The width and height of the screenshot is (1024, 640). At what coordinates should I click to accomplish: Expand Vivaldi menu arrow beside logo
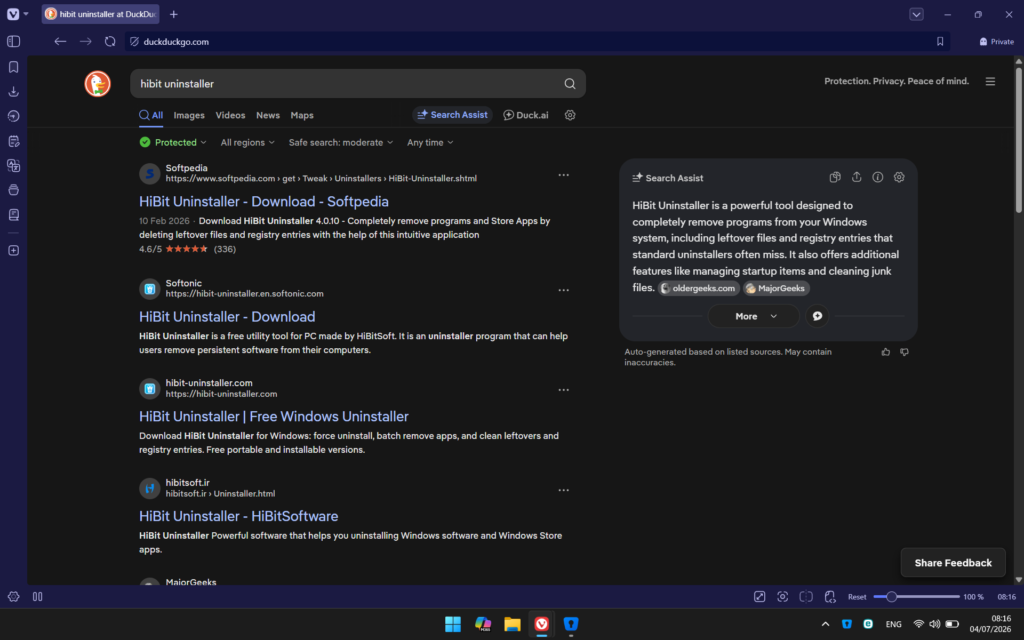(26, 14)
